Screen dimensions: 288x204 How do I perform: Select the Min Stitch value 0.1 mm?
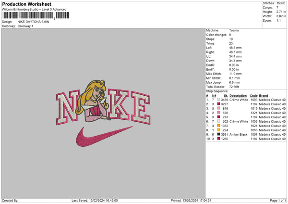pos(234,78)
